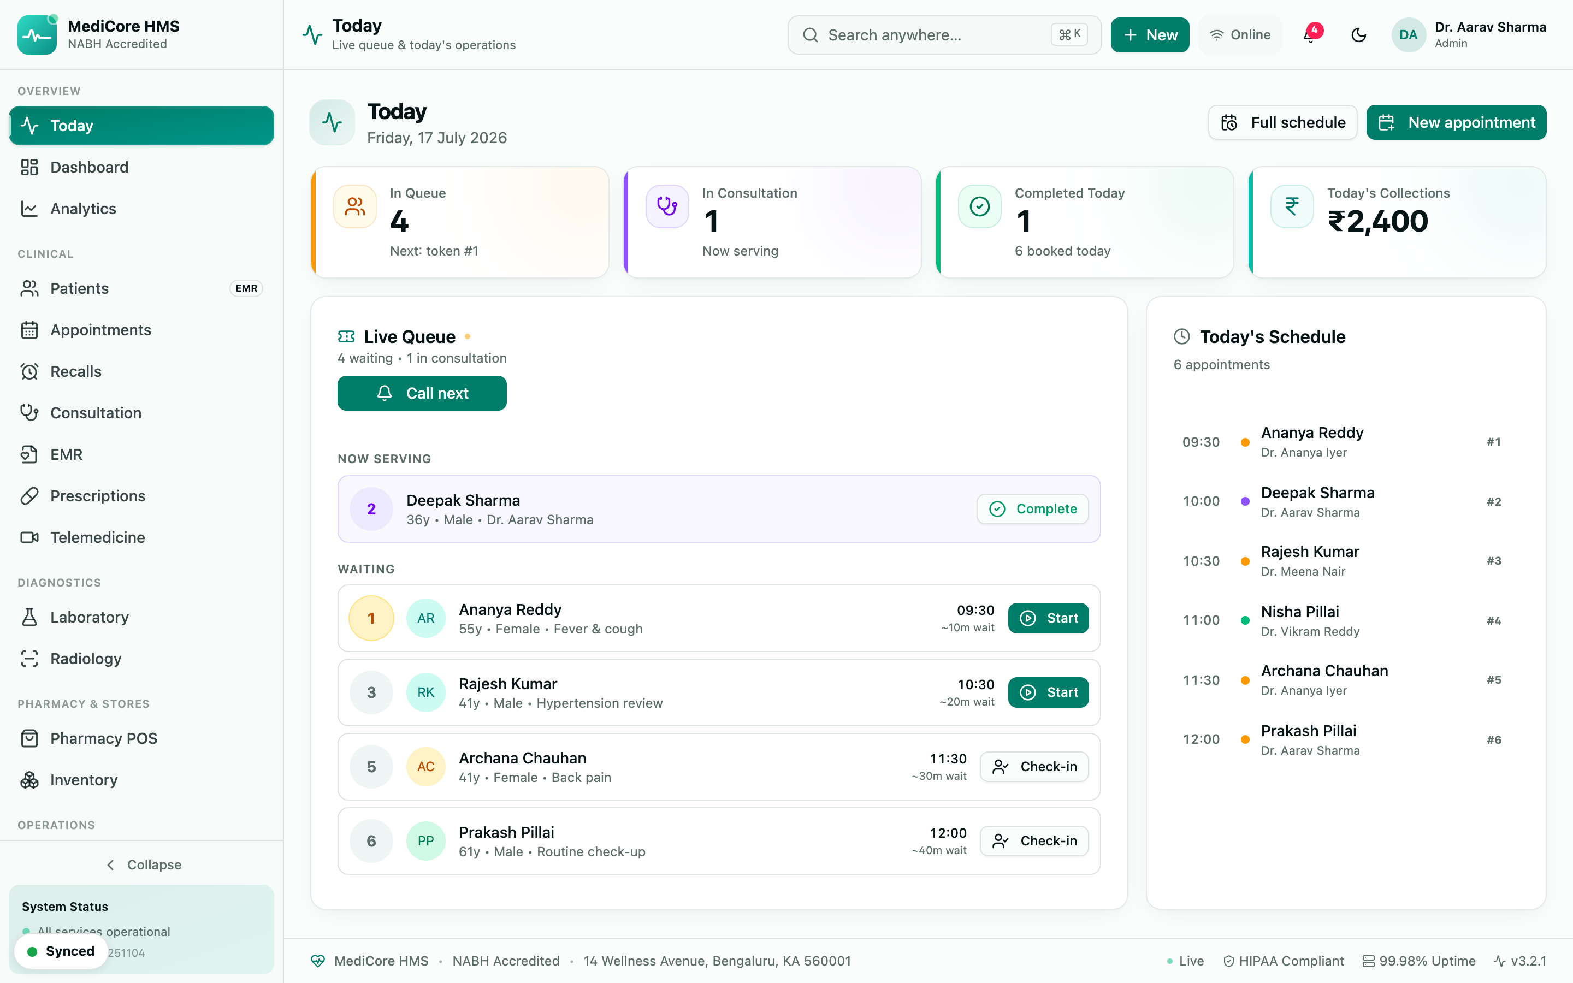Click the Completed Today checkmark icon
This screenshot has height=983, width=1573.
tap(979, 207)
